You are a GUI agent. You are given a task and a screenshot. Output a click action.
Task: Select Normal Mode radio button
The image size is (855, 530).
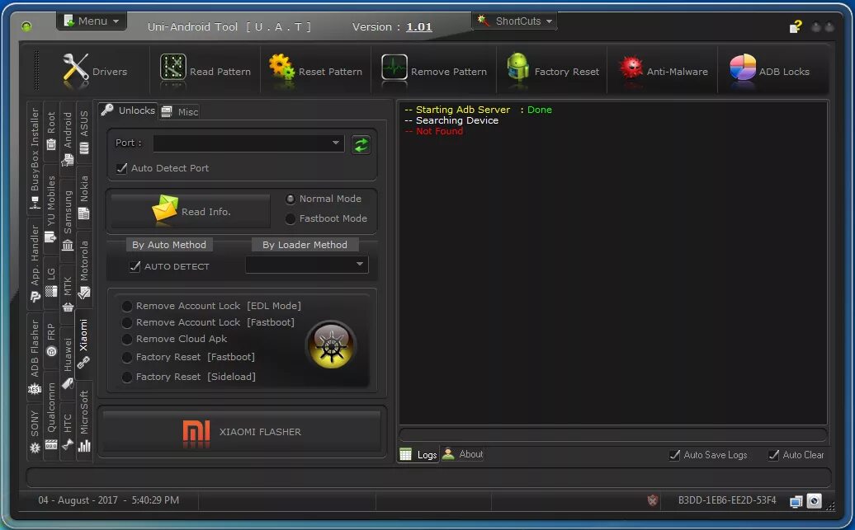(291, 199)
